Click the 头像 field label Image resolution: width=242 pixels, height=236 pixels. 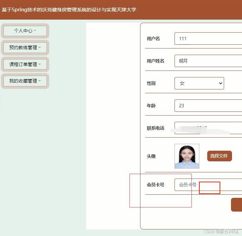tap(151, 156)
